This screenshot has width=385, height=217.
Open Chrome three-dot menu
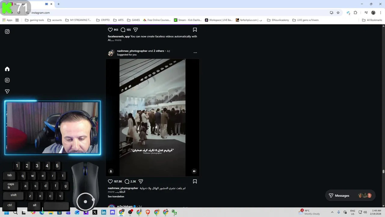tap(380, 13)
